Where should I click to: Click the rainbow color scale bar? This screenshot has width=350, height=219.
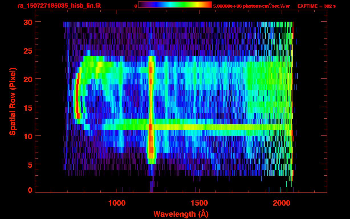(175, 5)
